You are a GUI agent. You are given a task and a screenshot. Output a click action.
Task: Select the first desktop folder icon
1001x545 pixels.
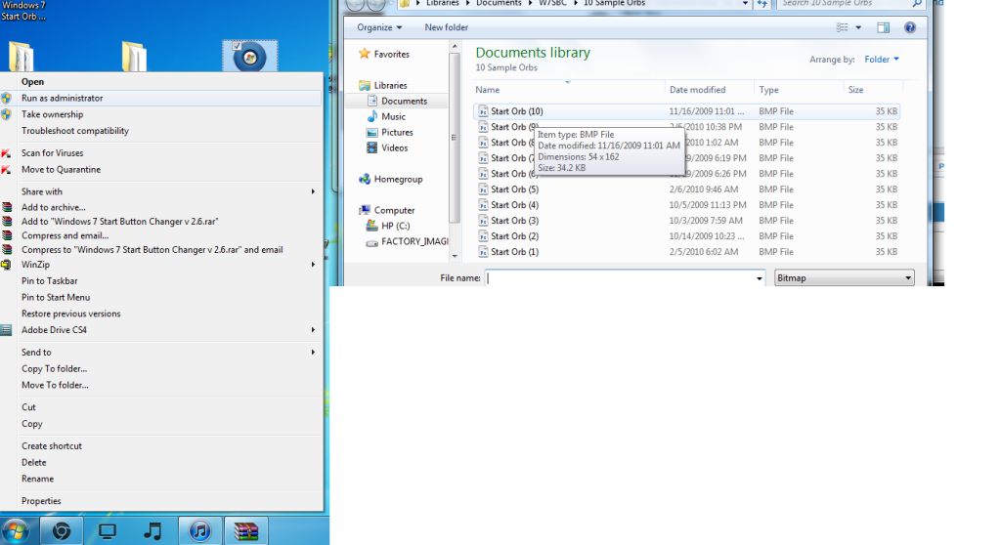(22, 57)
